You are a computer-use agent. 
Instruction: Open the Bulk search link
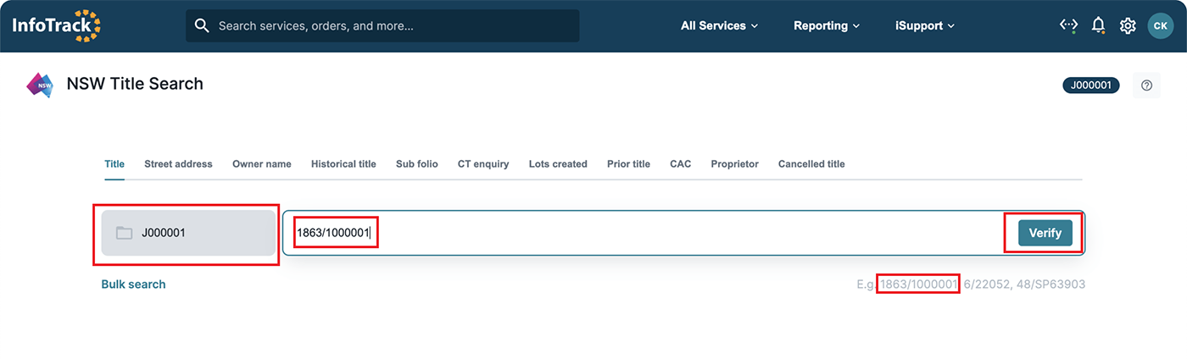[x=133, y=284]
